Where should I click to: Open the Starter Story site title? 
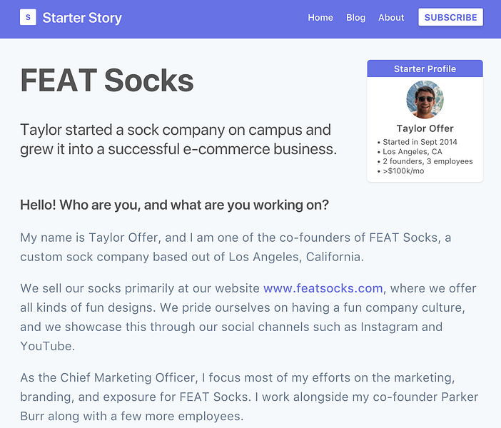coord(82,18)
